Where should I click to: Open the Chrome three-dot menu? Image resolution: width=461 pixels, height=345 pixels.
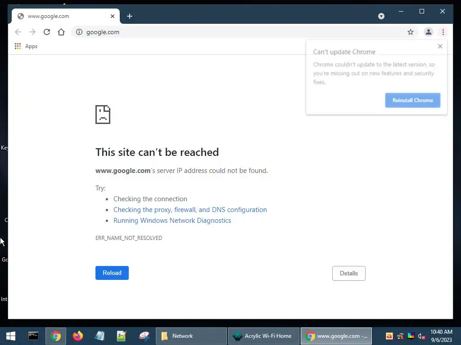tap(443, 32)
